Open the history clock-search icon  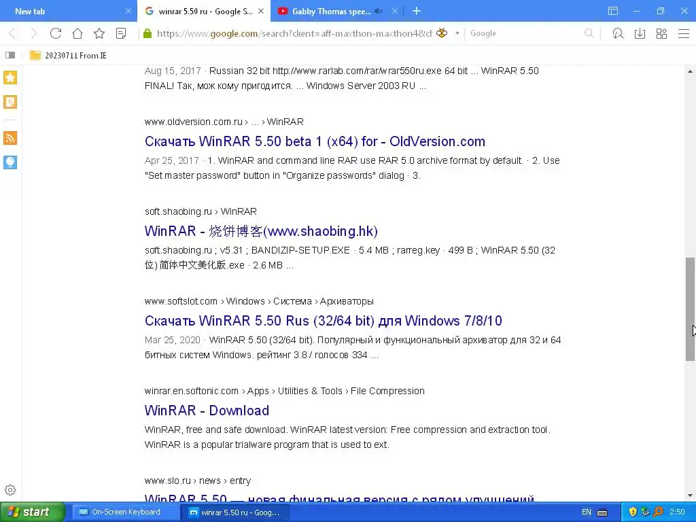coord(618,33)
